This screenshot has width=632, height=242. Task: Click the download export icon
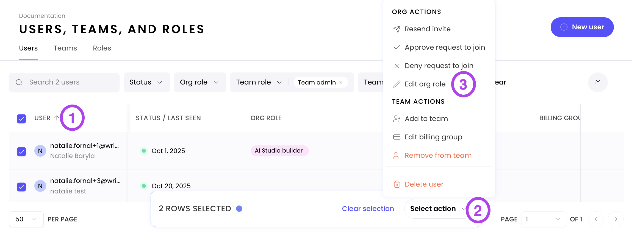click(x=598, y=81)
